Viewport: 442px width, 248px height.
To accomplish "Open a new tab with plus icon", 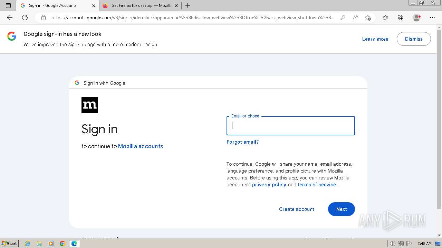I will tap(188, 6).
